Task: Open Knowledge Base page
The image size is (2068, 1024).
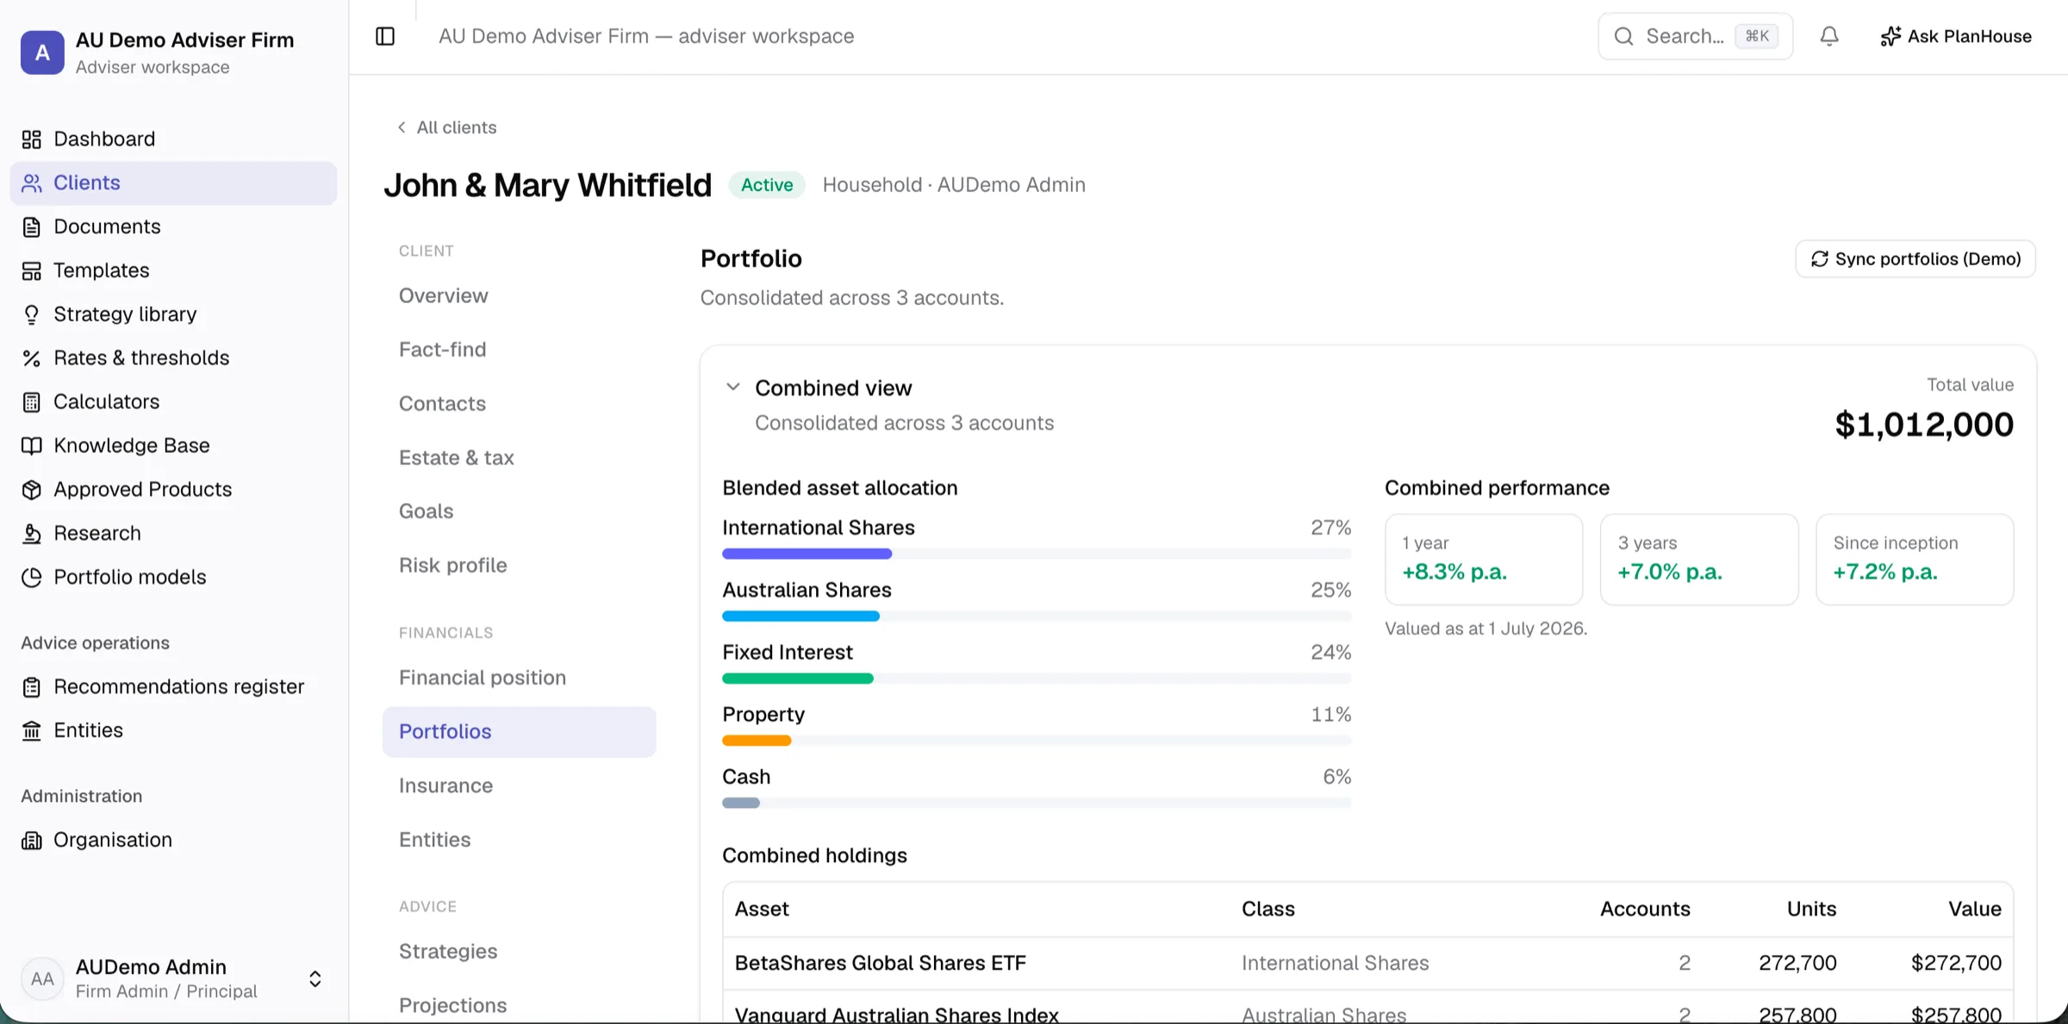Action: tap(173, 445)
